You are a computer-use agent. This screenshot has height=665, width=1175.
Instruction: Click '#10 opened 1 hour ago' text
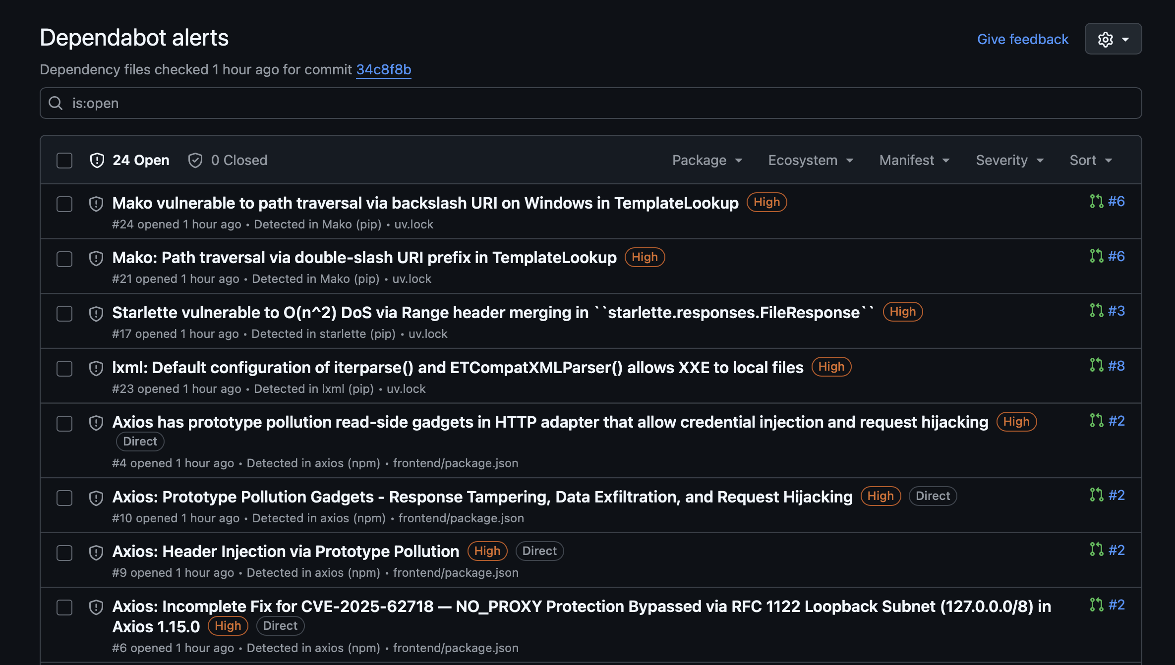[176, 518]
